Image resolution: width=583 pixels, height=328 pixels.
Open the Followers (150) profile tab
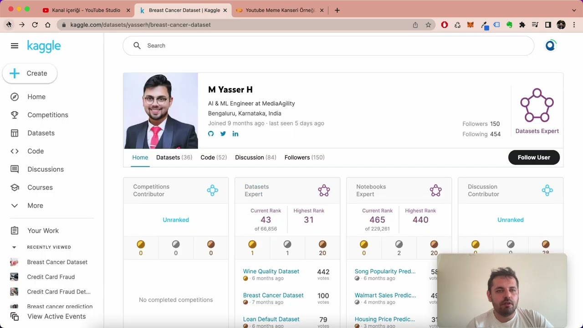point(305,157)
